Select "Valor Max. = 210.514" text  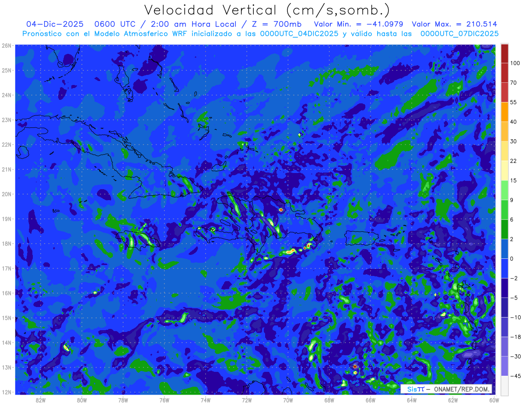pyautogui.click(x=455, y=25)
